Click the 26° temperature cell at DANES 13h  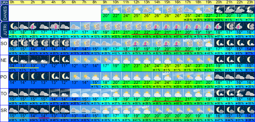click(x=147, y=16)
